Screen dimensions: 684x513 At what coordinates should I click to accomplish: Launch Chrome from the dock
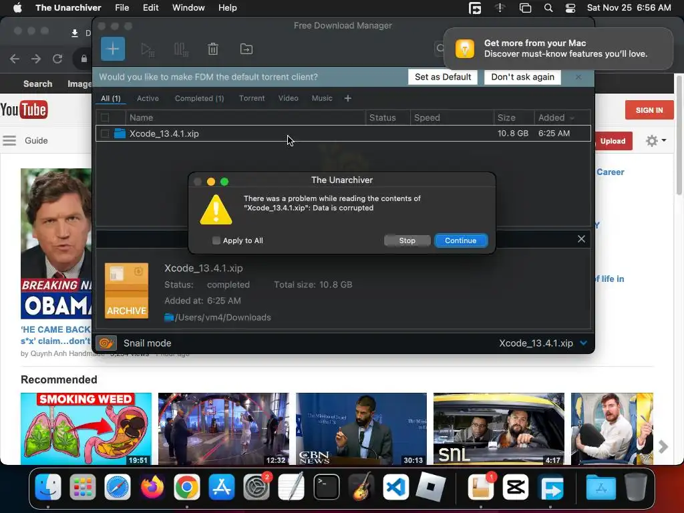pyautogui.click(x=187, y=487)
